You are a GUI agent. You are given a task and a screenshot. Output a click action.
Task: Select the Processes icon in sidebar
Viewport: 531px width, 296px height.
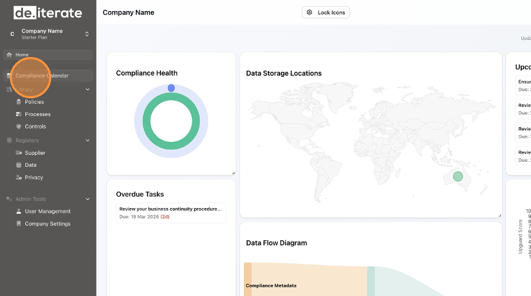[18, 114]
